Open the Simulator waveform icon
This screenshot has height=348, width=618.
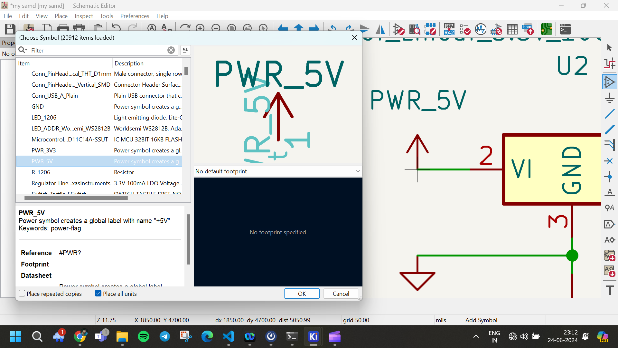point(481,29)
